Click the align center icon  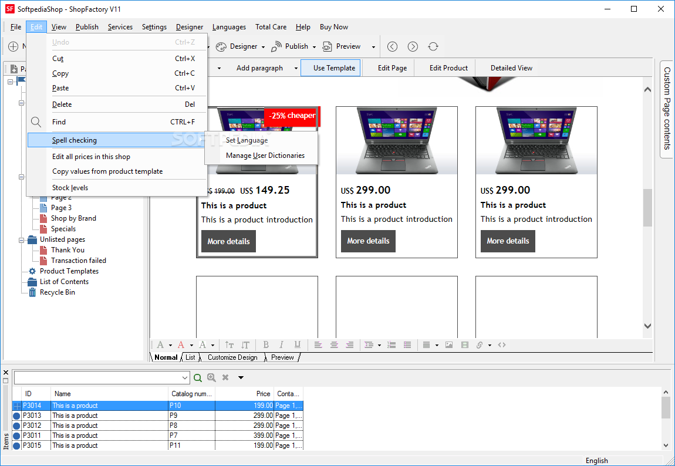click(x=334, y=345)
